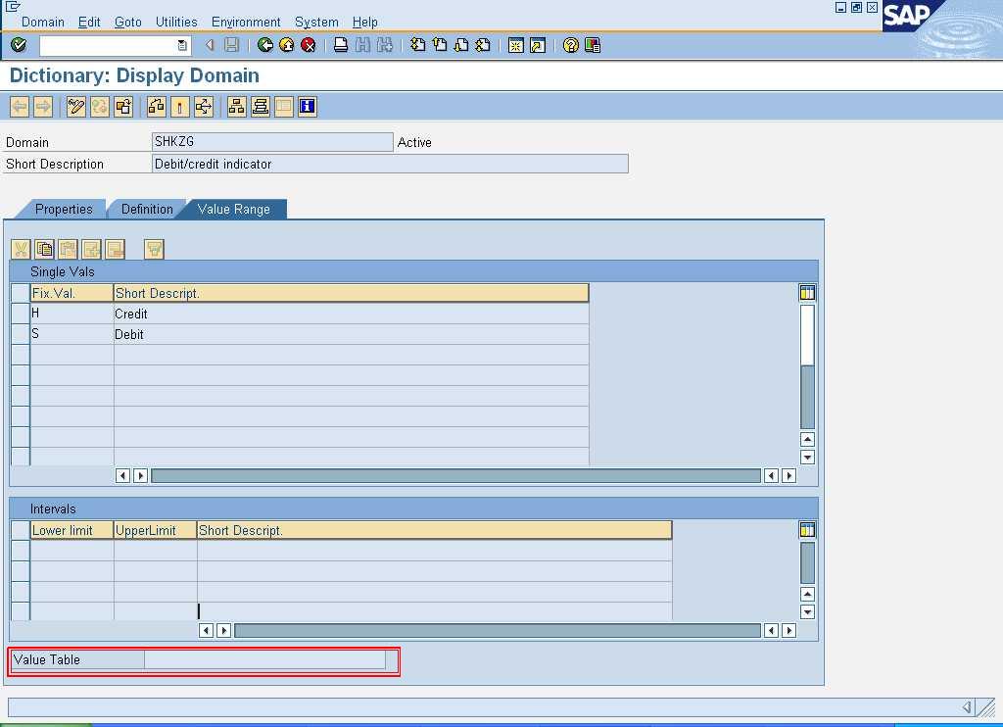This screenshot has width=1003, height=727.
Task: Open the Utilities menu
Action: coord(176,22)
